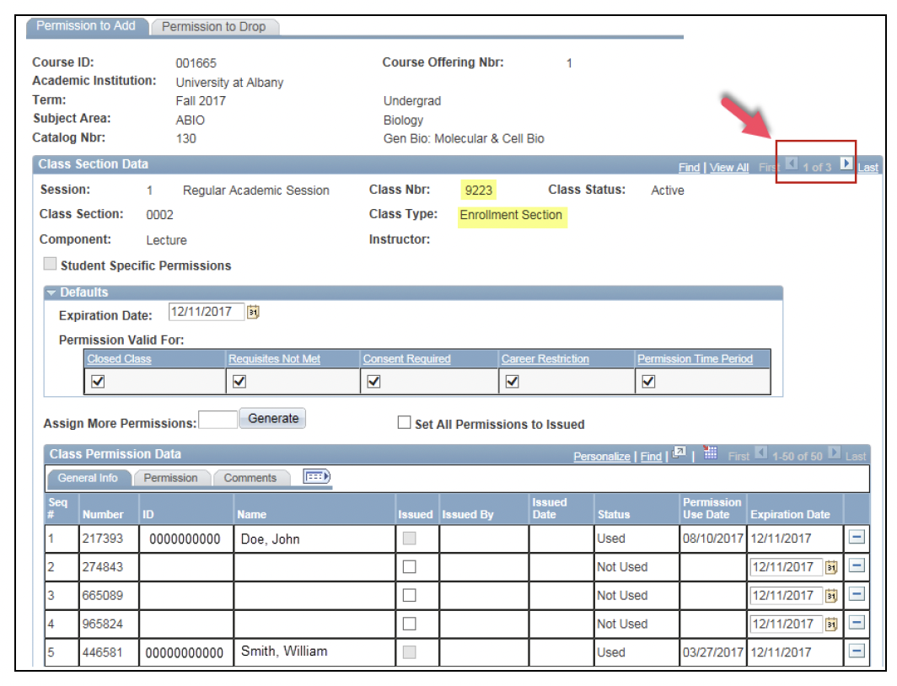Collapse the Defaults section
Screen dimensions: 897x686
[52, 292]
